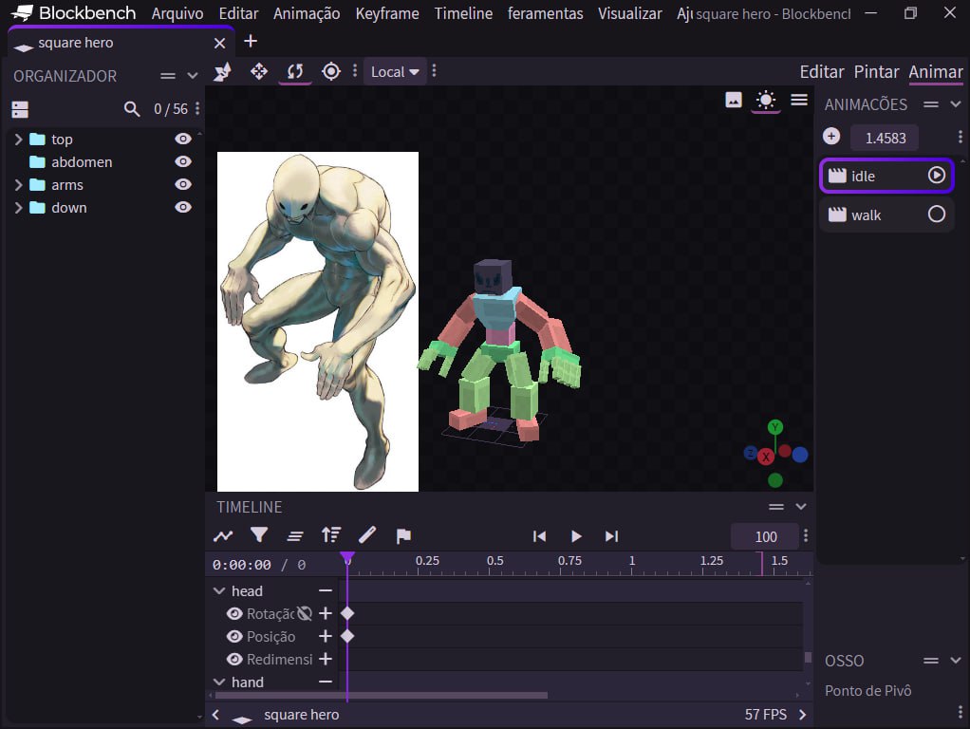Hide the arms group with eye icon

click(183, 184)
